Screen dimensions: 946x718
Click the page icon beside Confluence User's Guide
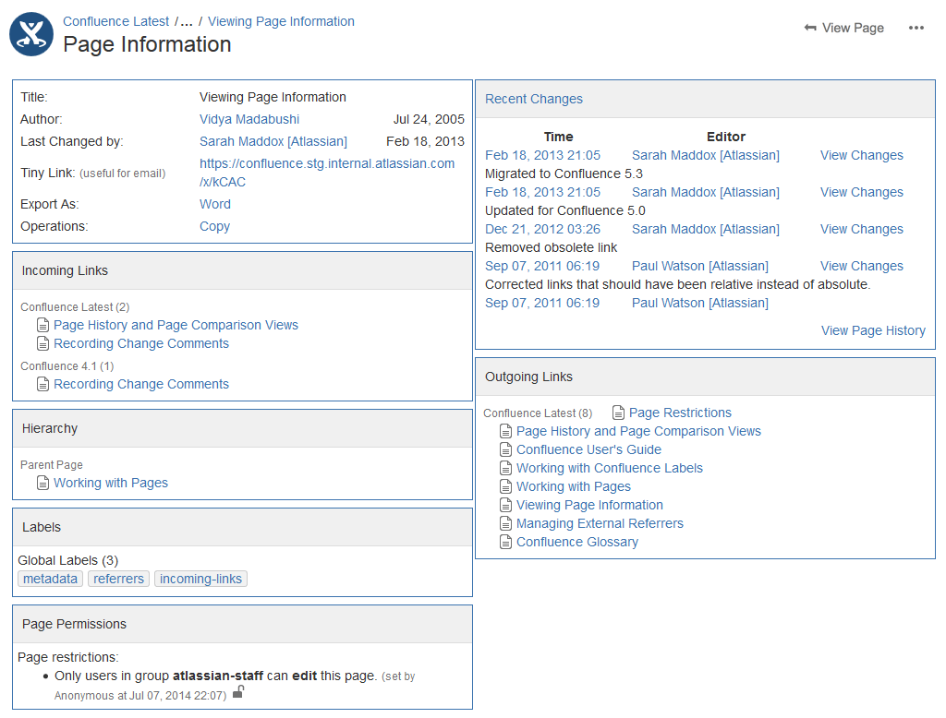tap(505, 449)
